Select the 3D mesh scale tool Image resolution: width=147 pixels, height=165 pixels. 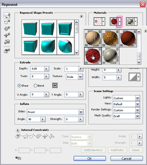(x=7, y=42)
